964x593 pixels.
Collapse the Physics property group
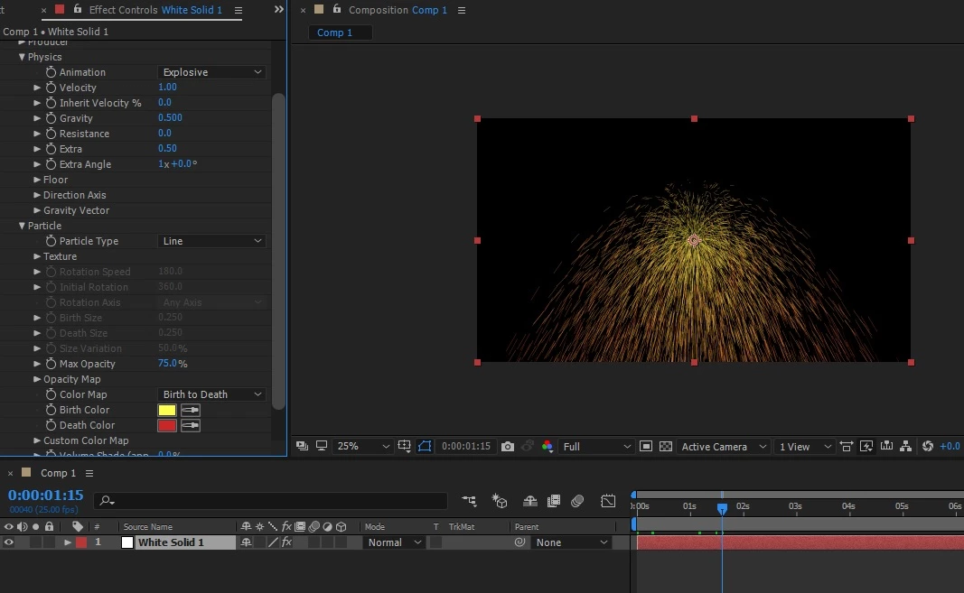point(22,57)
